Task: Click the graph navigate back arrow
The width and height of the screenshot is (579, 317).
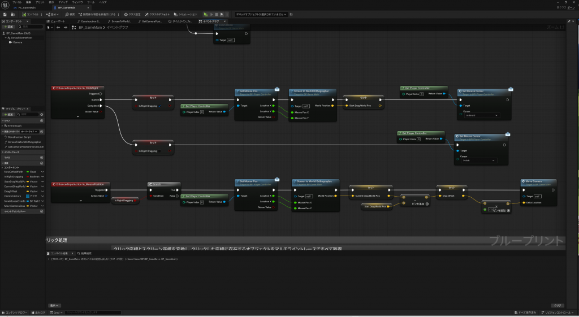Action: point(58,28)
